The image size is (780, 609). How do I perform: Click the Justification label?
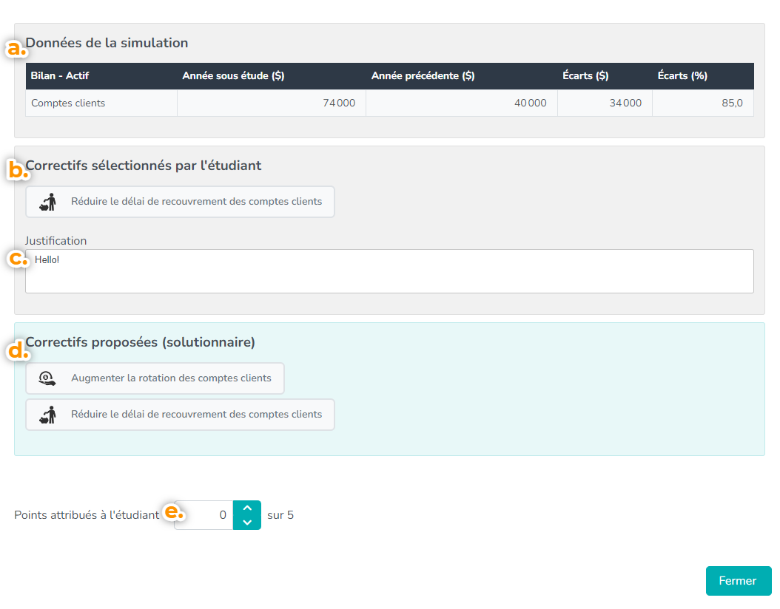[56, 241]
